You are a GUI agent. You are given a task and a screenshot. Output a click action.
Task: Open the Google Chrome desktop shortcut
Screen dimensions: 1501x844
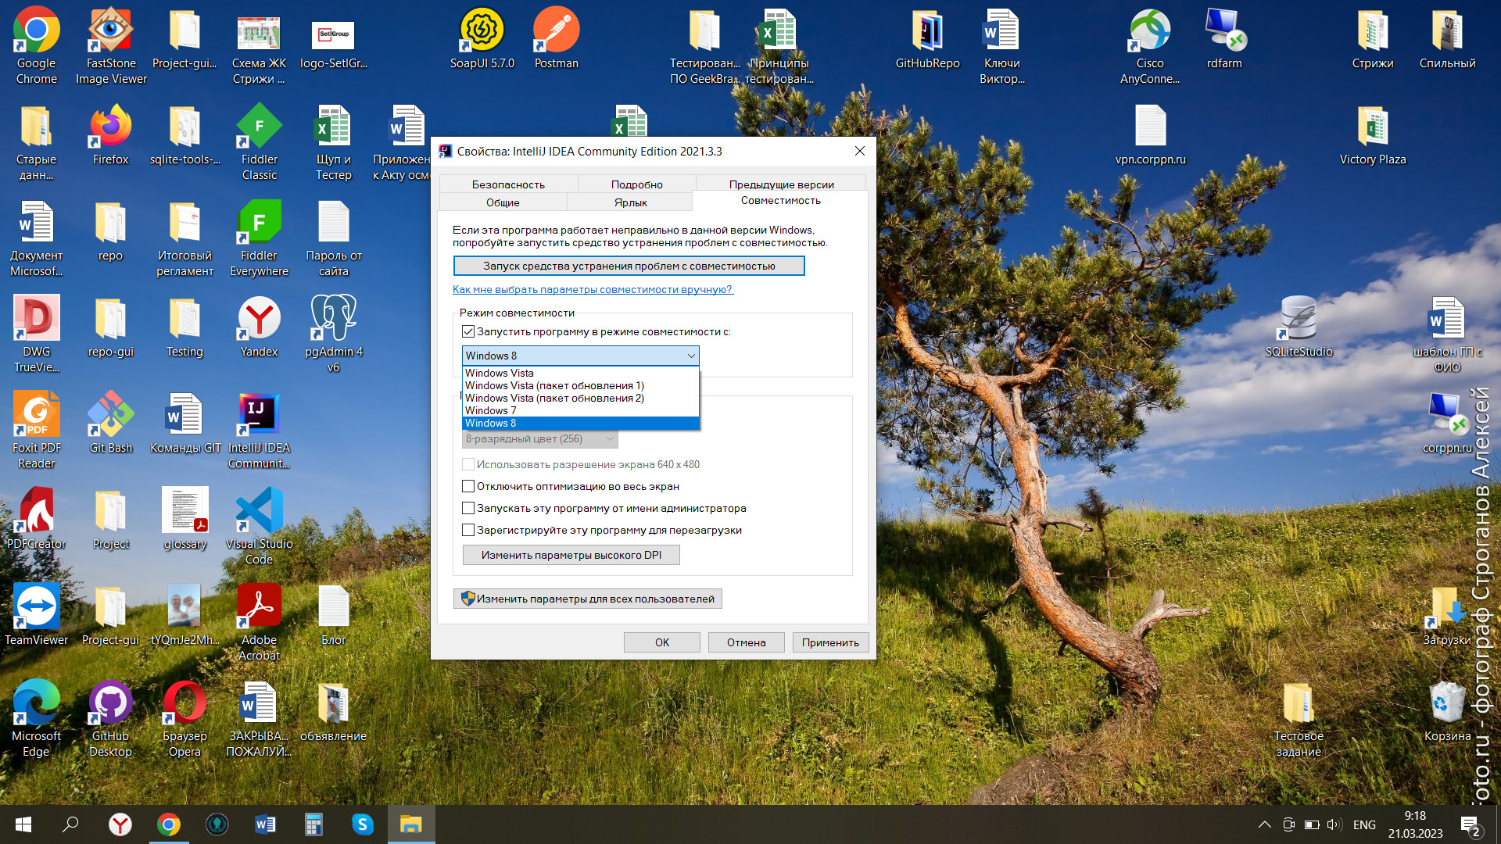[x=36, y=45]
